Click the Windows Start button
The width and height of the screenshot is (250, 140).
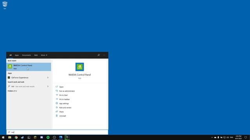pos(3,137)
